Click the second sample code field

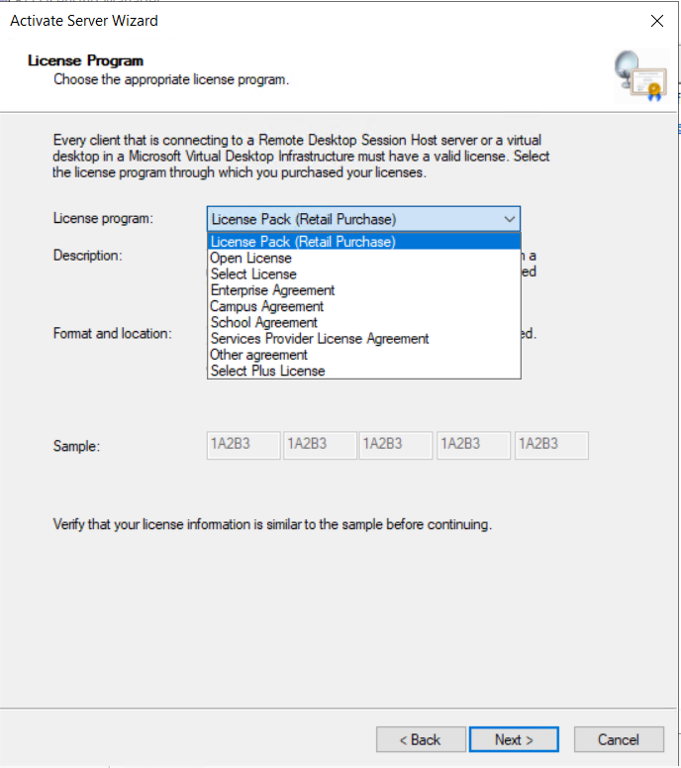tap(320, 445)
